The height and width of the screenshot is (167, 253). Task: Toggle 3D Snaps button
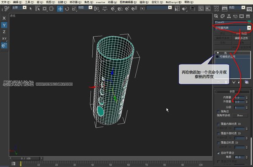click(113, 8)
